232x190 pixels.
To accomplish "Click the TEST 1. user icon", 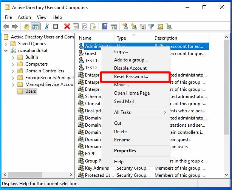I will (81, 61).
